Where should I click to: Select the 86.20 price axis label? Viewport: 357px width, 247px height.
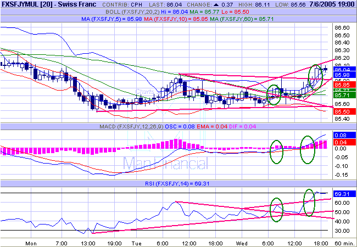[342, 58]
